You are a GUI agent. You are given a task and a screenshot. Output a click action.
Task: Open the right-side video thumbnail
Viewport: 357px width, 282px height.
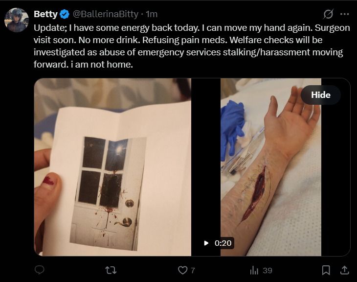(x=271, y=167)
